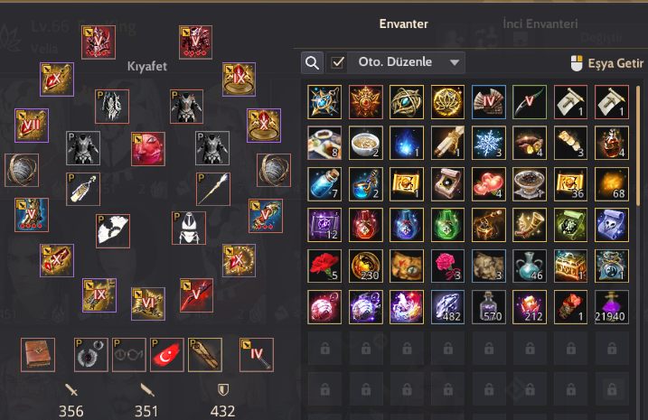Click the Turkish flag outfit slot
The image size is (648, 420).
pos(167,355)
